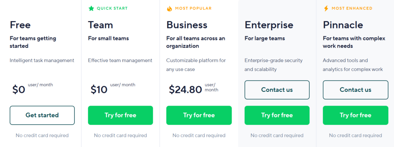Try the Pinnacle plan for free
Viewport: 394px width, 147px height.
tap(356, 115)
